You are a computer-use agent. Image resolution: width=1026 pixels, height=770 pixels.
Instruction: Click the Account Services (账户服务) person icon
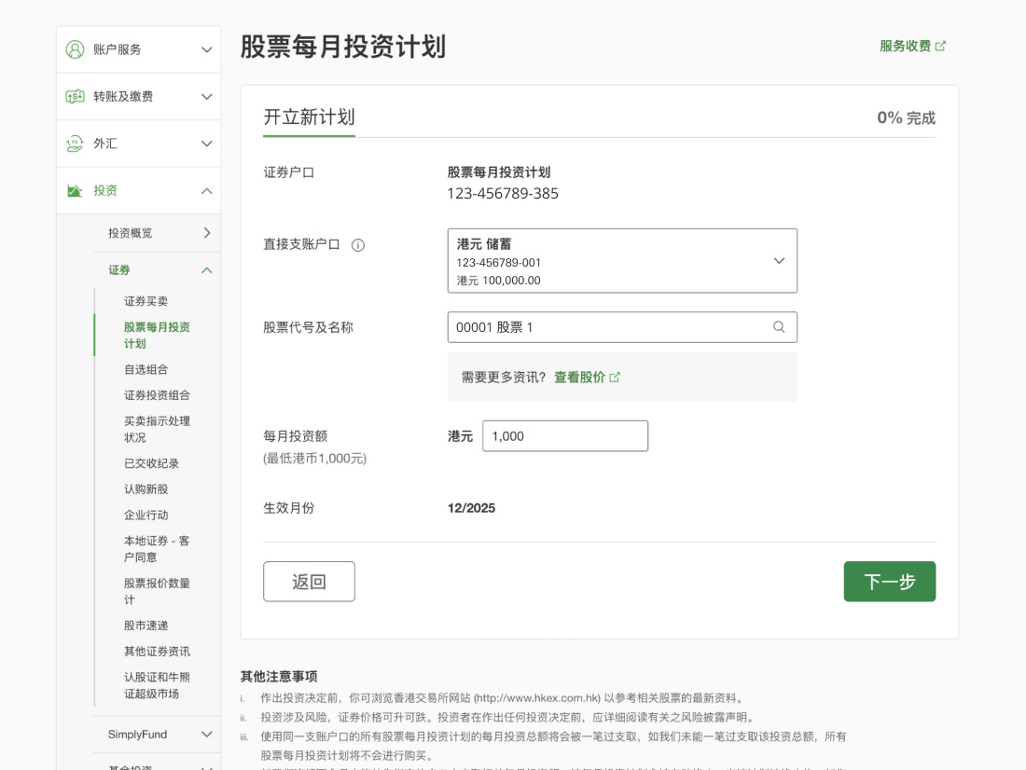pyautogui.click(x=76, y=49)
